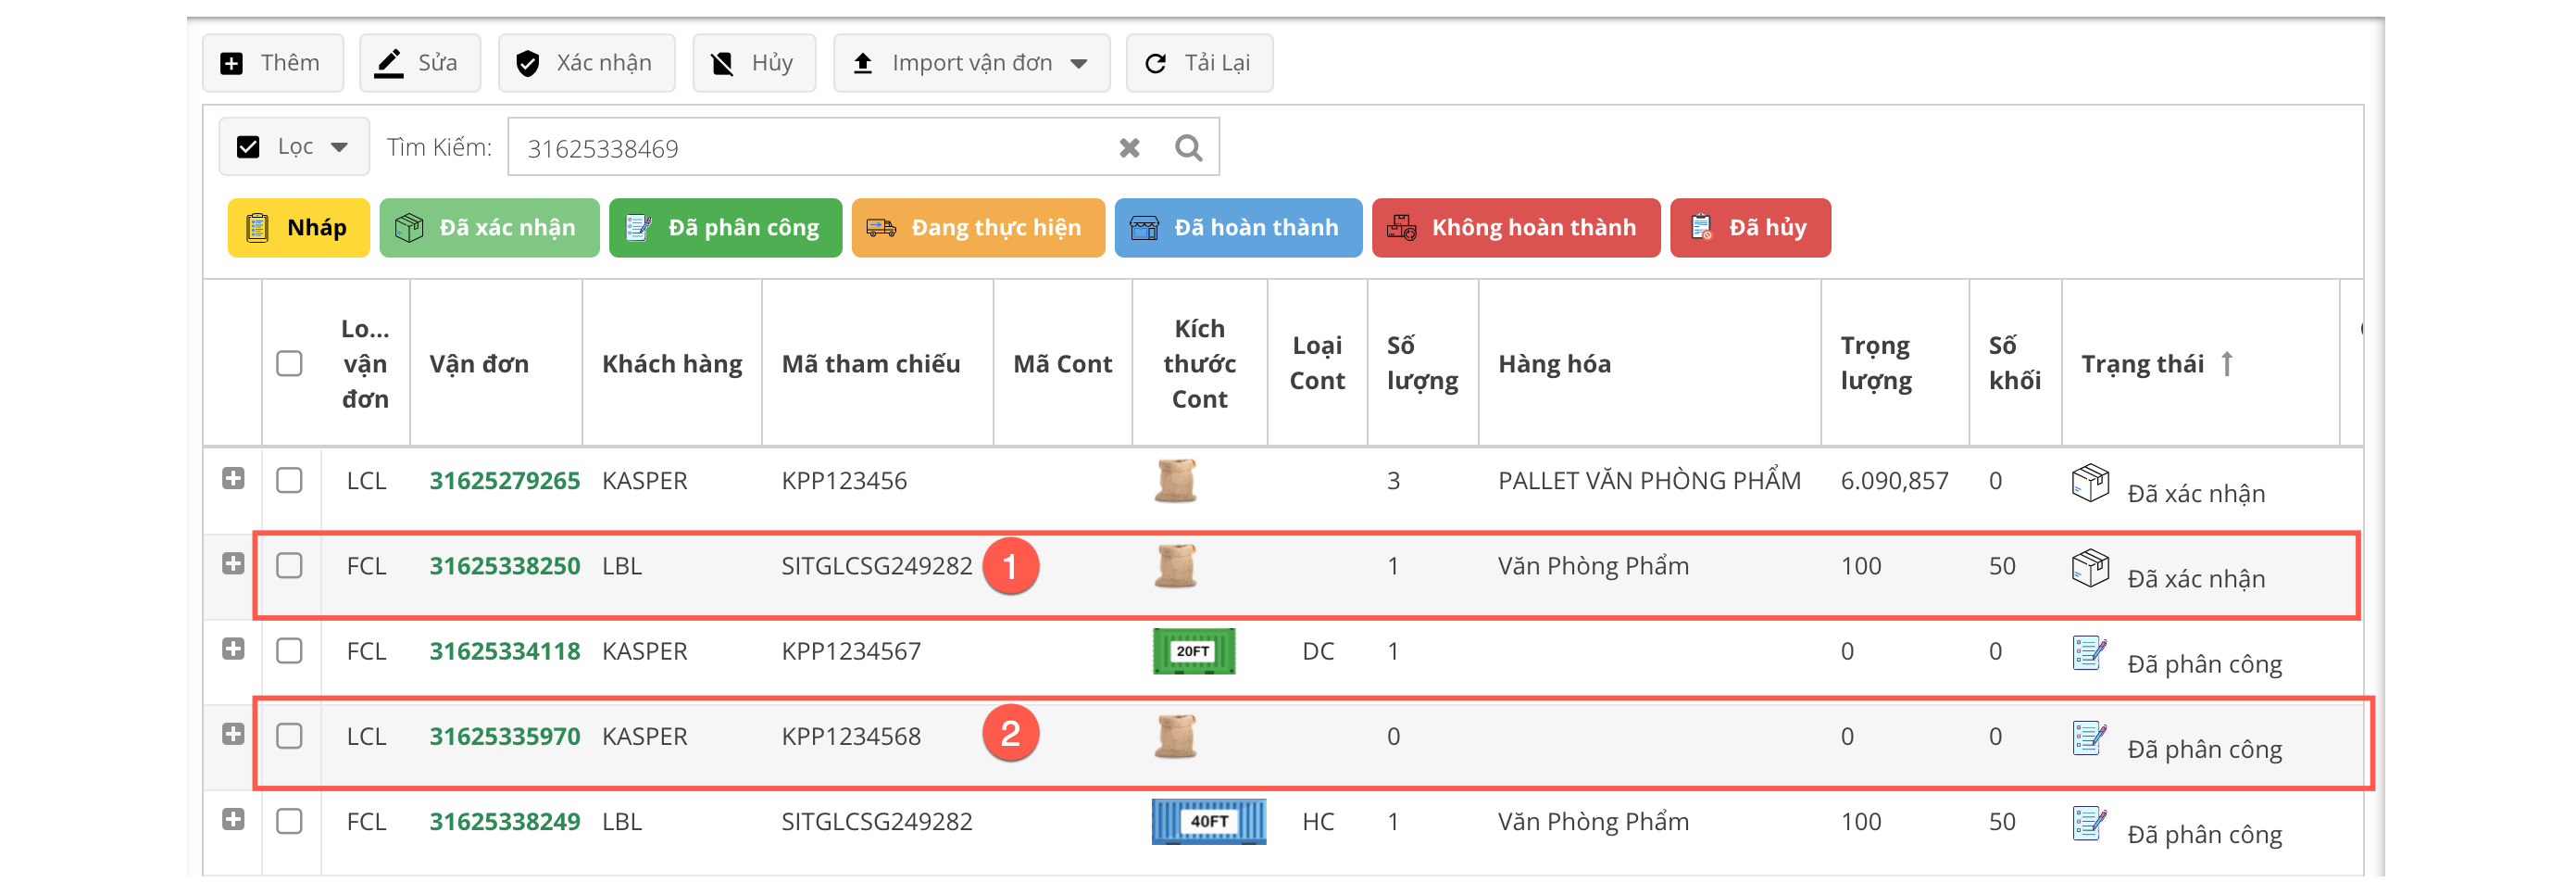Click the sack icon in row 31625279265

(x=1175, y=481)
